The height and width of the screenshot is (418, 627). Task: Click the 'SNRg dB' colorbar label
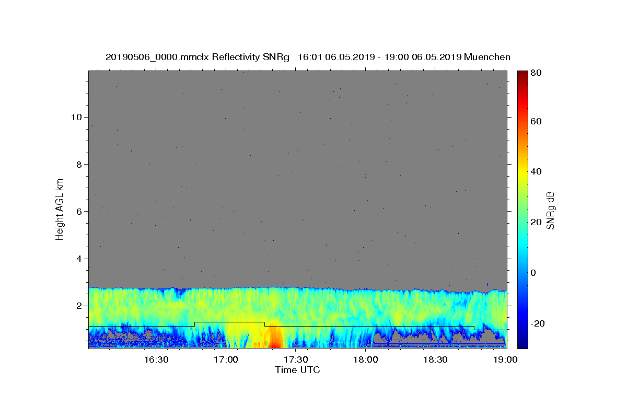point(550,210)
